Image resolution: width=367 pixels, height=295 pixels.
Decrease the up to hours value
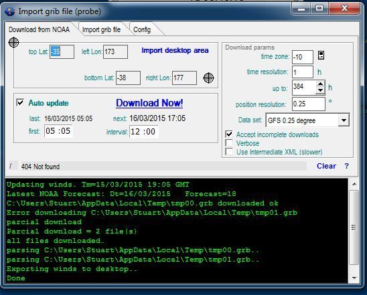click(x=320, y=90)
